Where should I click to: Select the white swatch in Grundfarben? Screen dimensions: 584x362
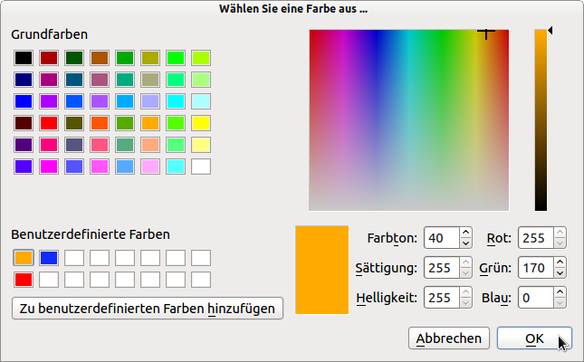click(x=201, y=167)
